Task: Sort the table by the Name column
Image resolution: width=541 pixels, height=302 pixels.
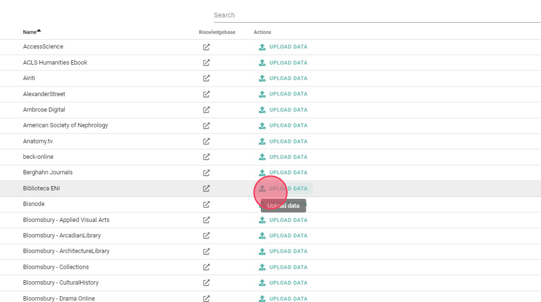Action: click(x=32, y=32)
